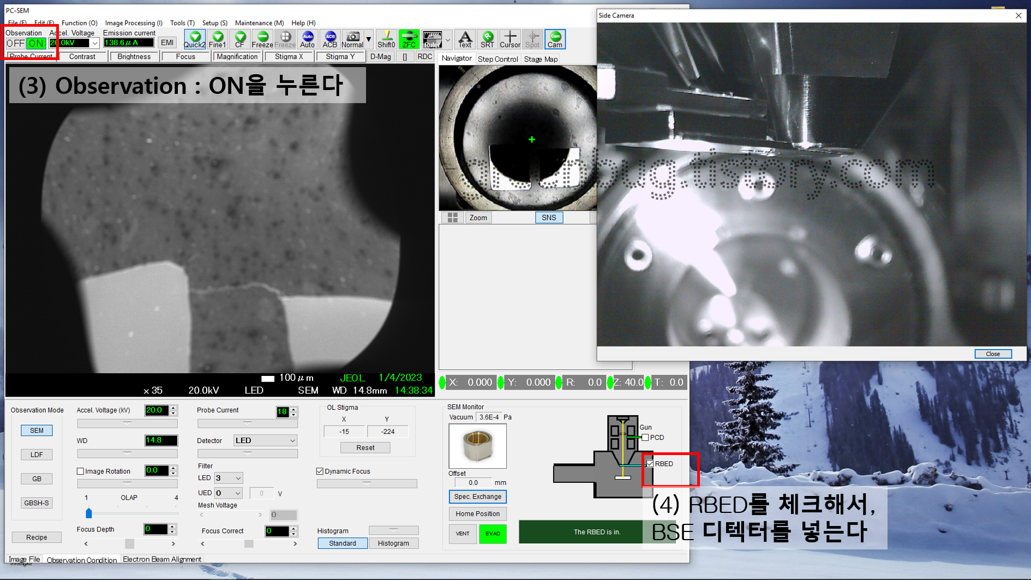Screen dimensions: 1031x580
Task: Uncheck the Dynamic Focus checkbox
Action: click(x=320, y=471)
